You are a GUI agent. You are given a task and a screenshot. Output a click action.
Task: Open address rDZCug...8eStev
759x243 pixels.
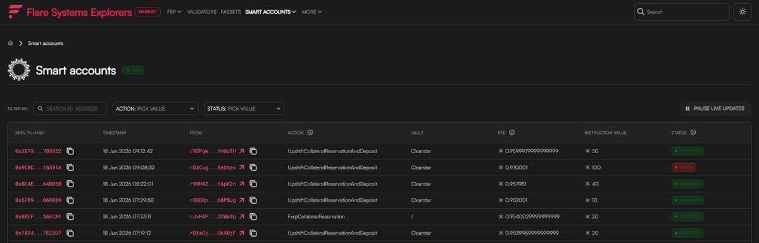click(213, 168)
